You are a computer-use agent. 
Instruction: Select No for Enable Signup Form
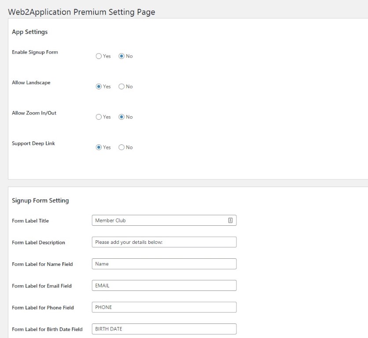tap(121, 56)
